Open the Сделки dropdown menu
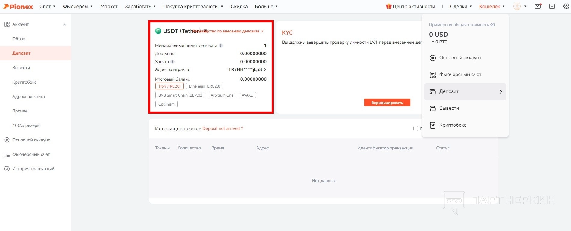The image size is (571, 231). [461, 6]
